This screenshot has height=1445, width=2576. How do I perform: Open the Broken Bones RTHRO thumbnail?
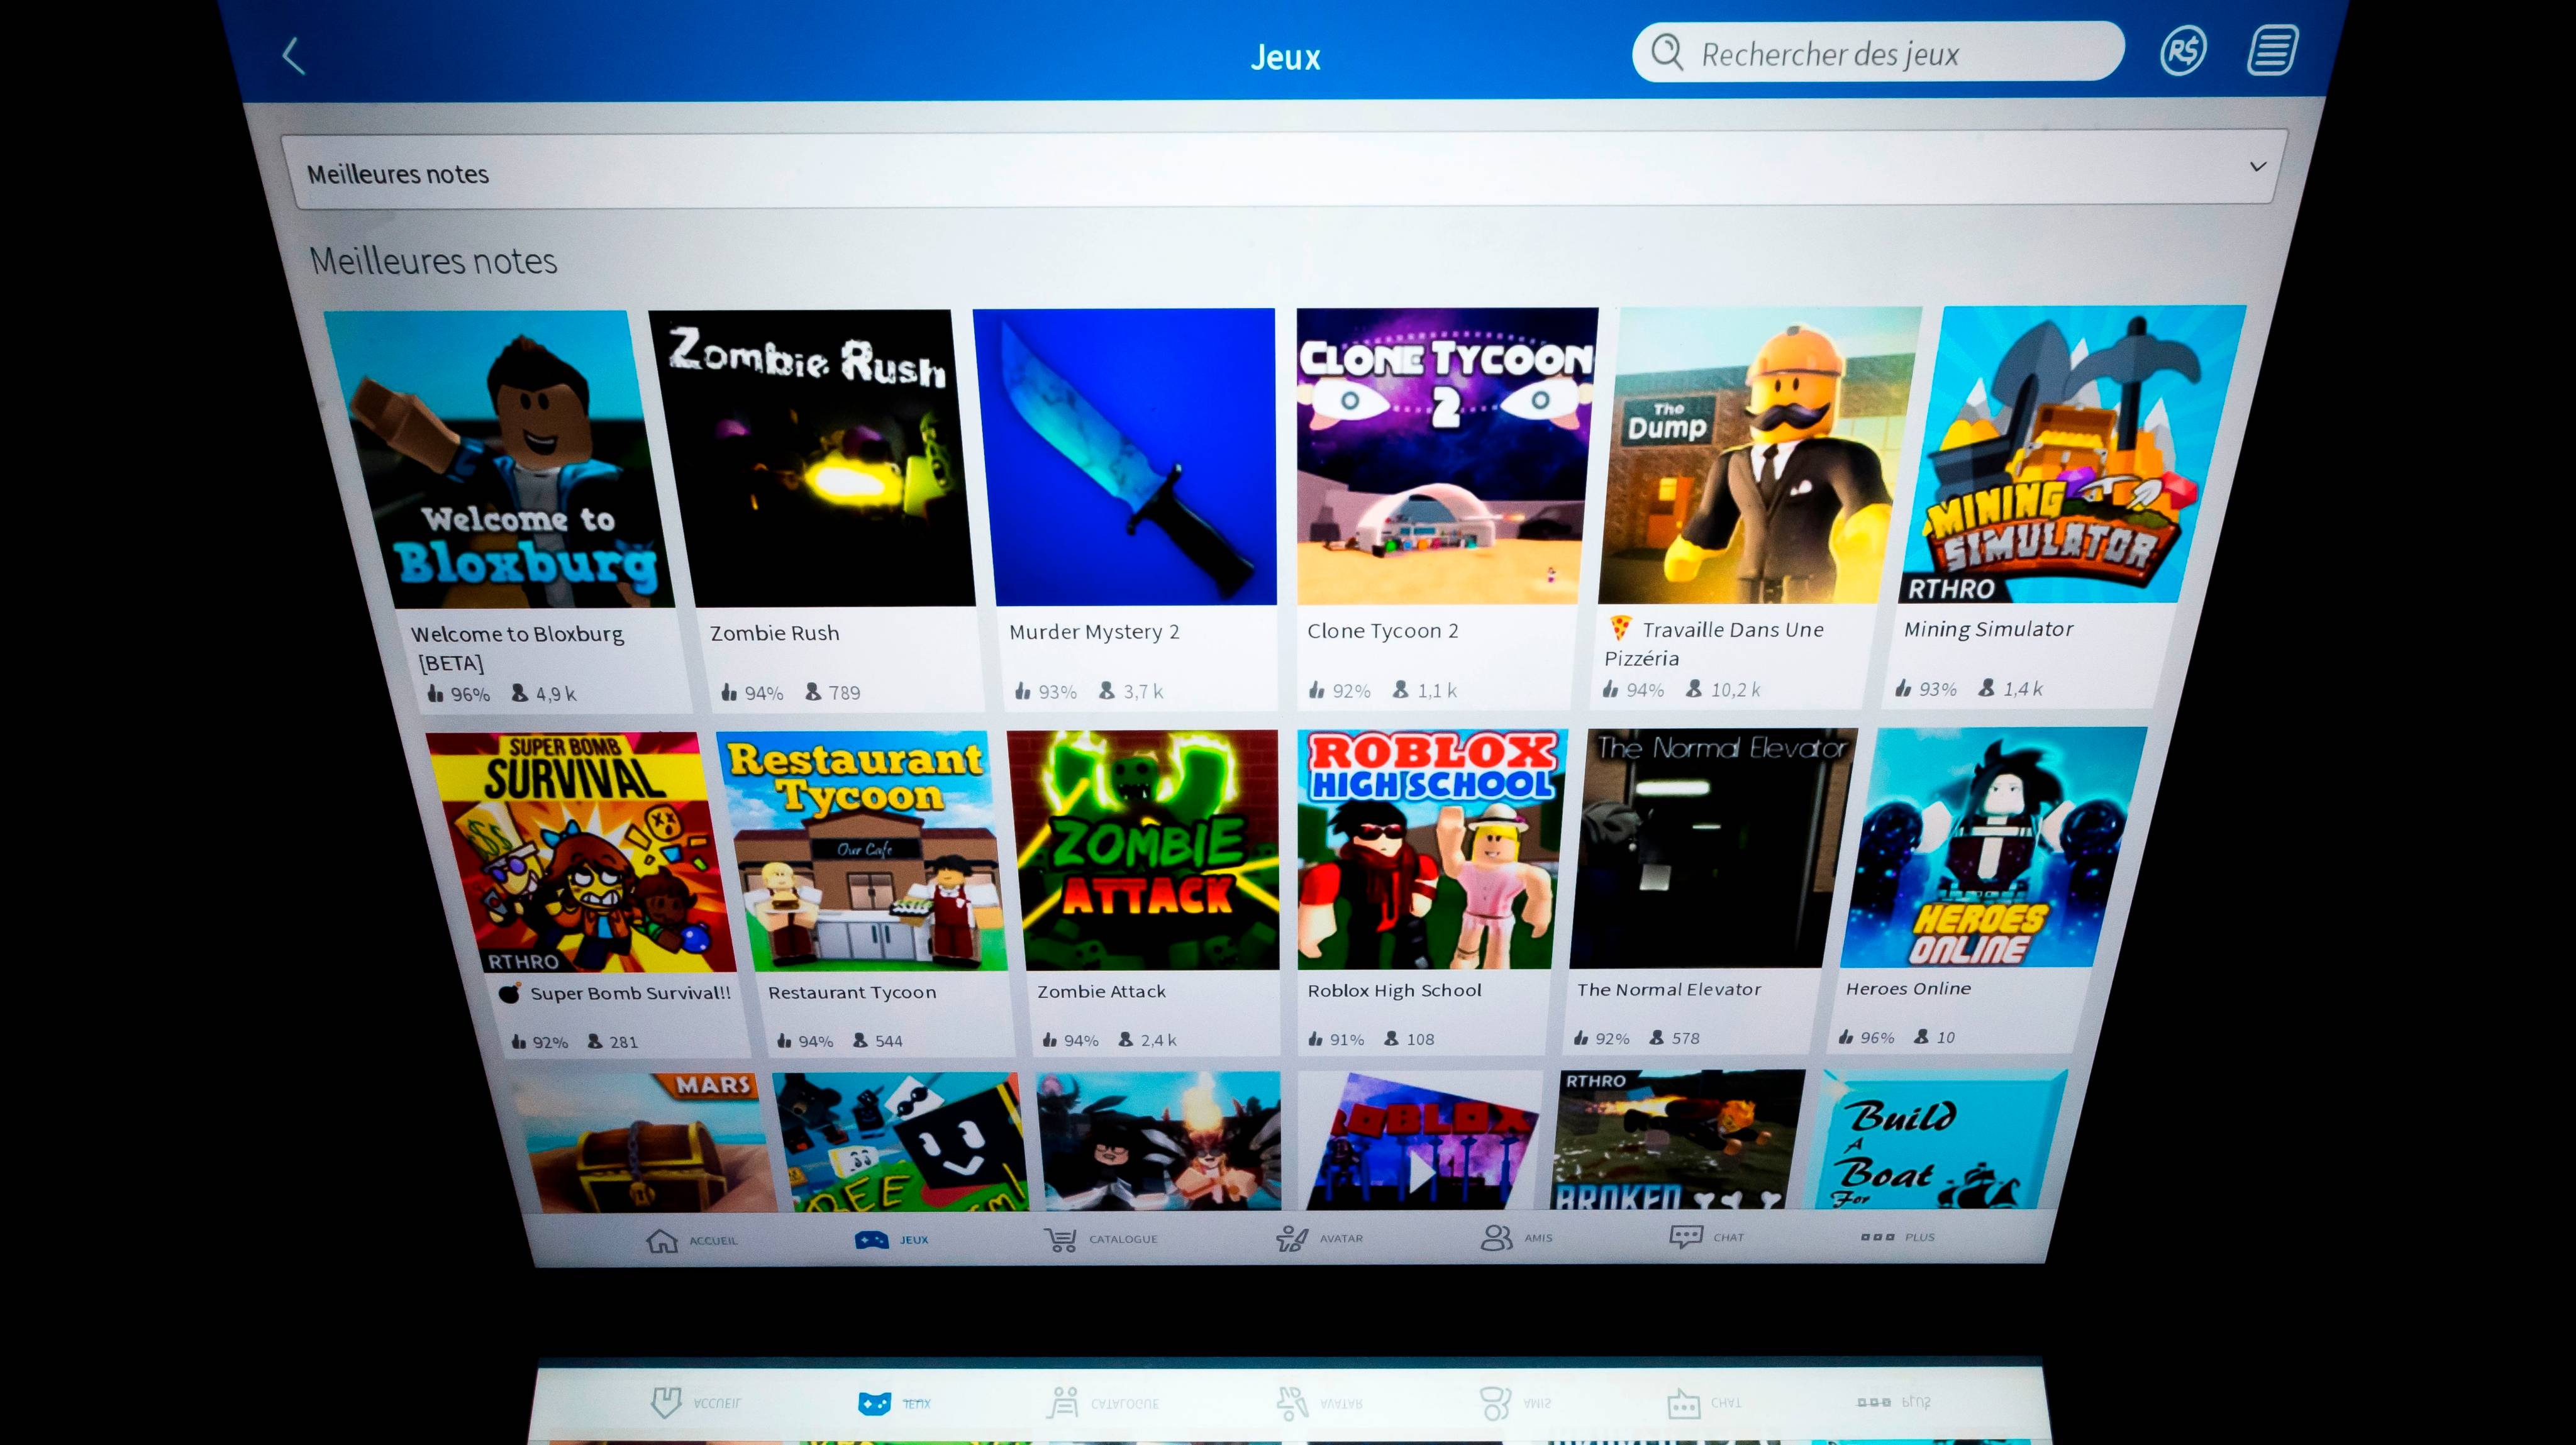[1679, 1141]
